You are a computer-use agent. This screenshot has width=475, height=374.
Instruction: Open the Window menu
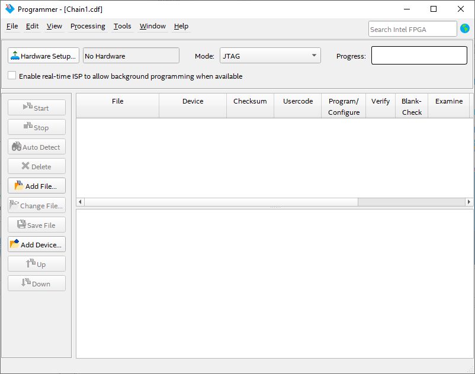coord(153,26)
